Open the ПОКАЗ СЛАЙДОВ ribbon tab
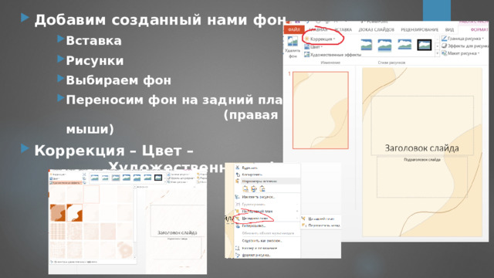 click(x=376, y=29)
